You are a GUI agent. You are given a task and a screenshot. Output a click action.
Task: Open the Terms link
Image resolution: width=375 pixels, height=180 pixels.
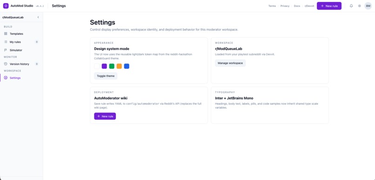(x=272, y=6)
